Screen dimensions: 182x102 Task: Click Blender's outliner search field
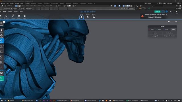[158, 6]
